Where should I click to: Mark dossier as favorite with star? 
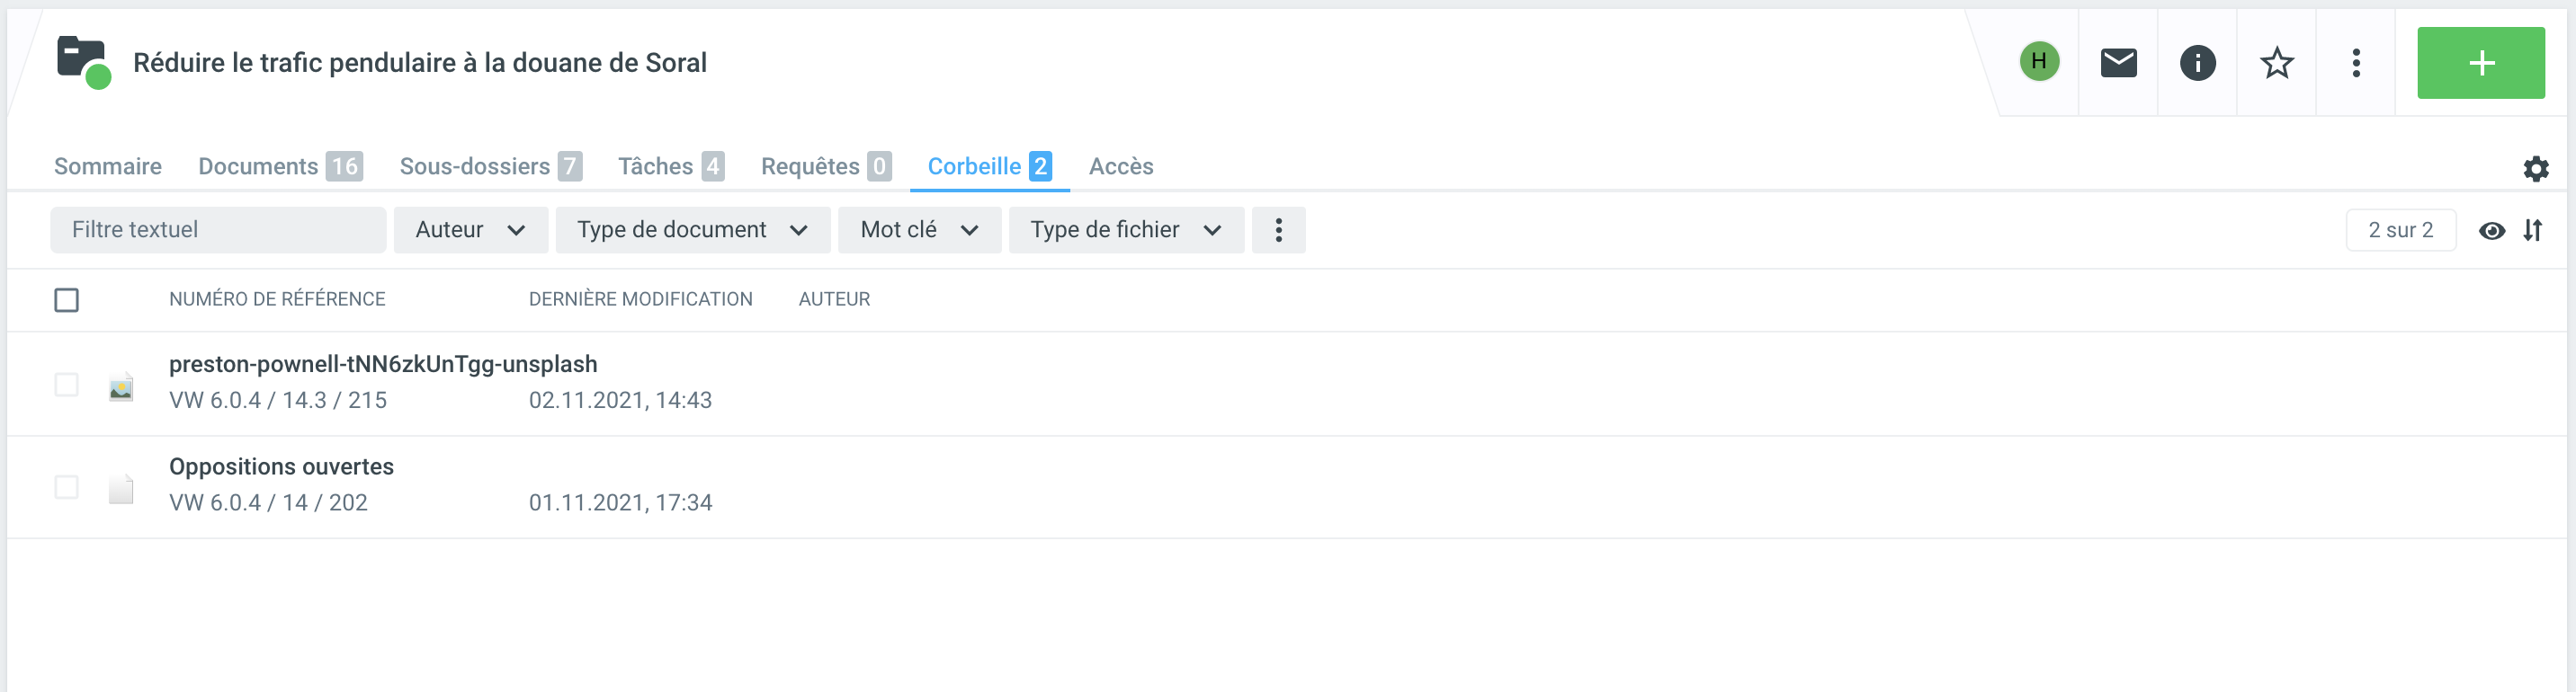[2276, 63]
